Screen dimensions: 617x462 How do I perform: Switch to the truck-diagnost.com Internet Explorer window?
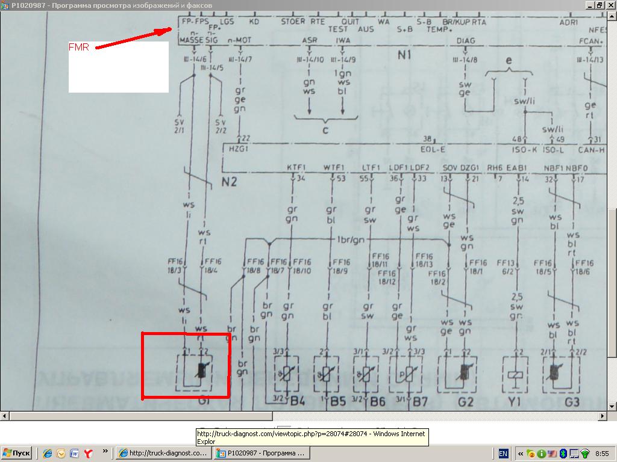click(163, 454)
